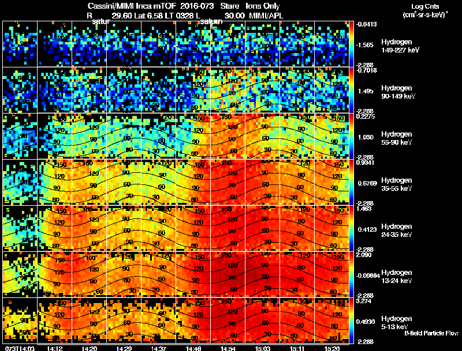Click the color scale bar beside 149-227 keV
The width and height of the screenshot is (462, 351).
pyautogui.click(x=352, y=44)
